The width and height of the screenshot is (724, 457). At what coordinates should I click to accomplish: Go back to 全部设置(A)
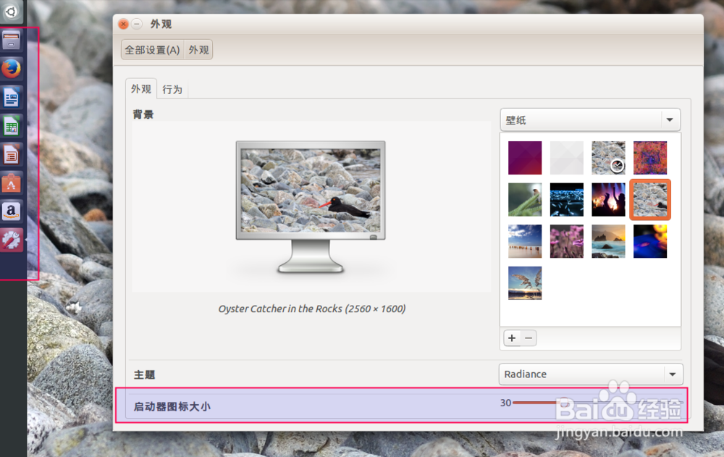point(151,49)
